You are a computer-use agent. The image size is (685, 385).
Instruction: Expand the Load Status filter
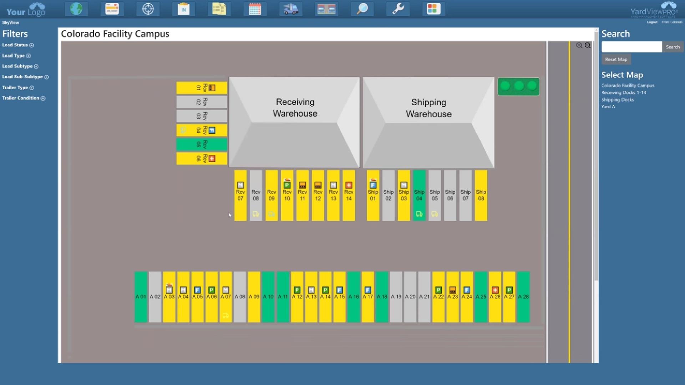(31, 45)
